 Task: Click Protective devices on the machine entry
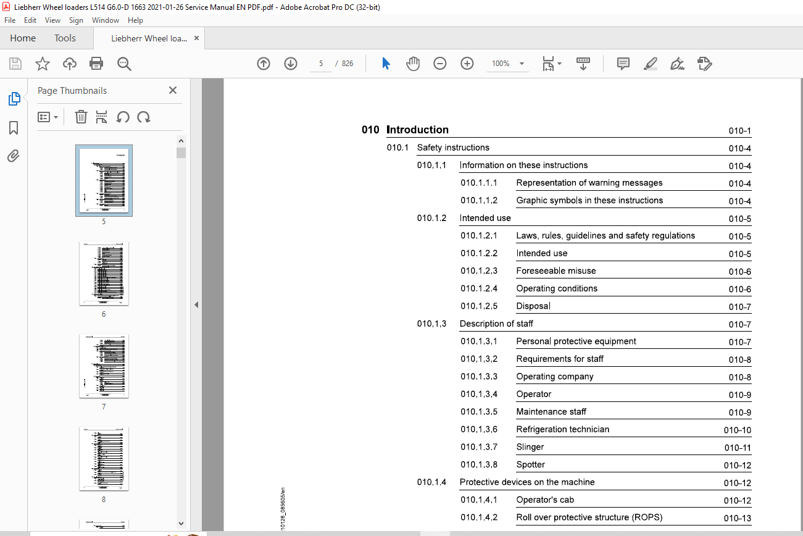coord(527,482)
